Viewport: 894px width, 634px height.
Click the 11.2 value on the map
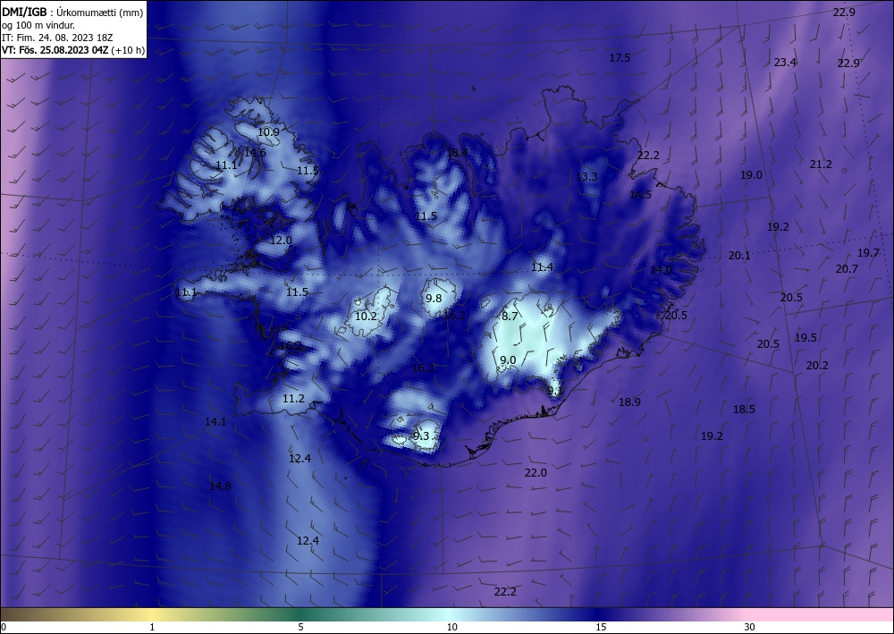293,399
